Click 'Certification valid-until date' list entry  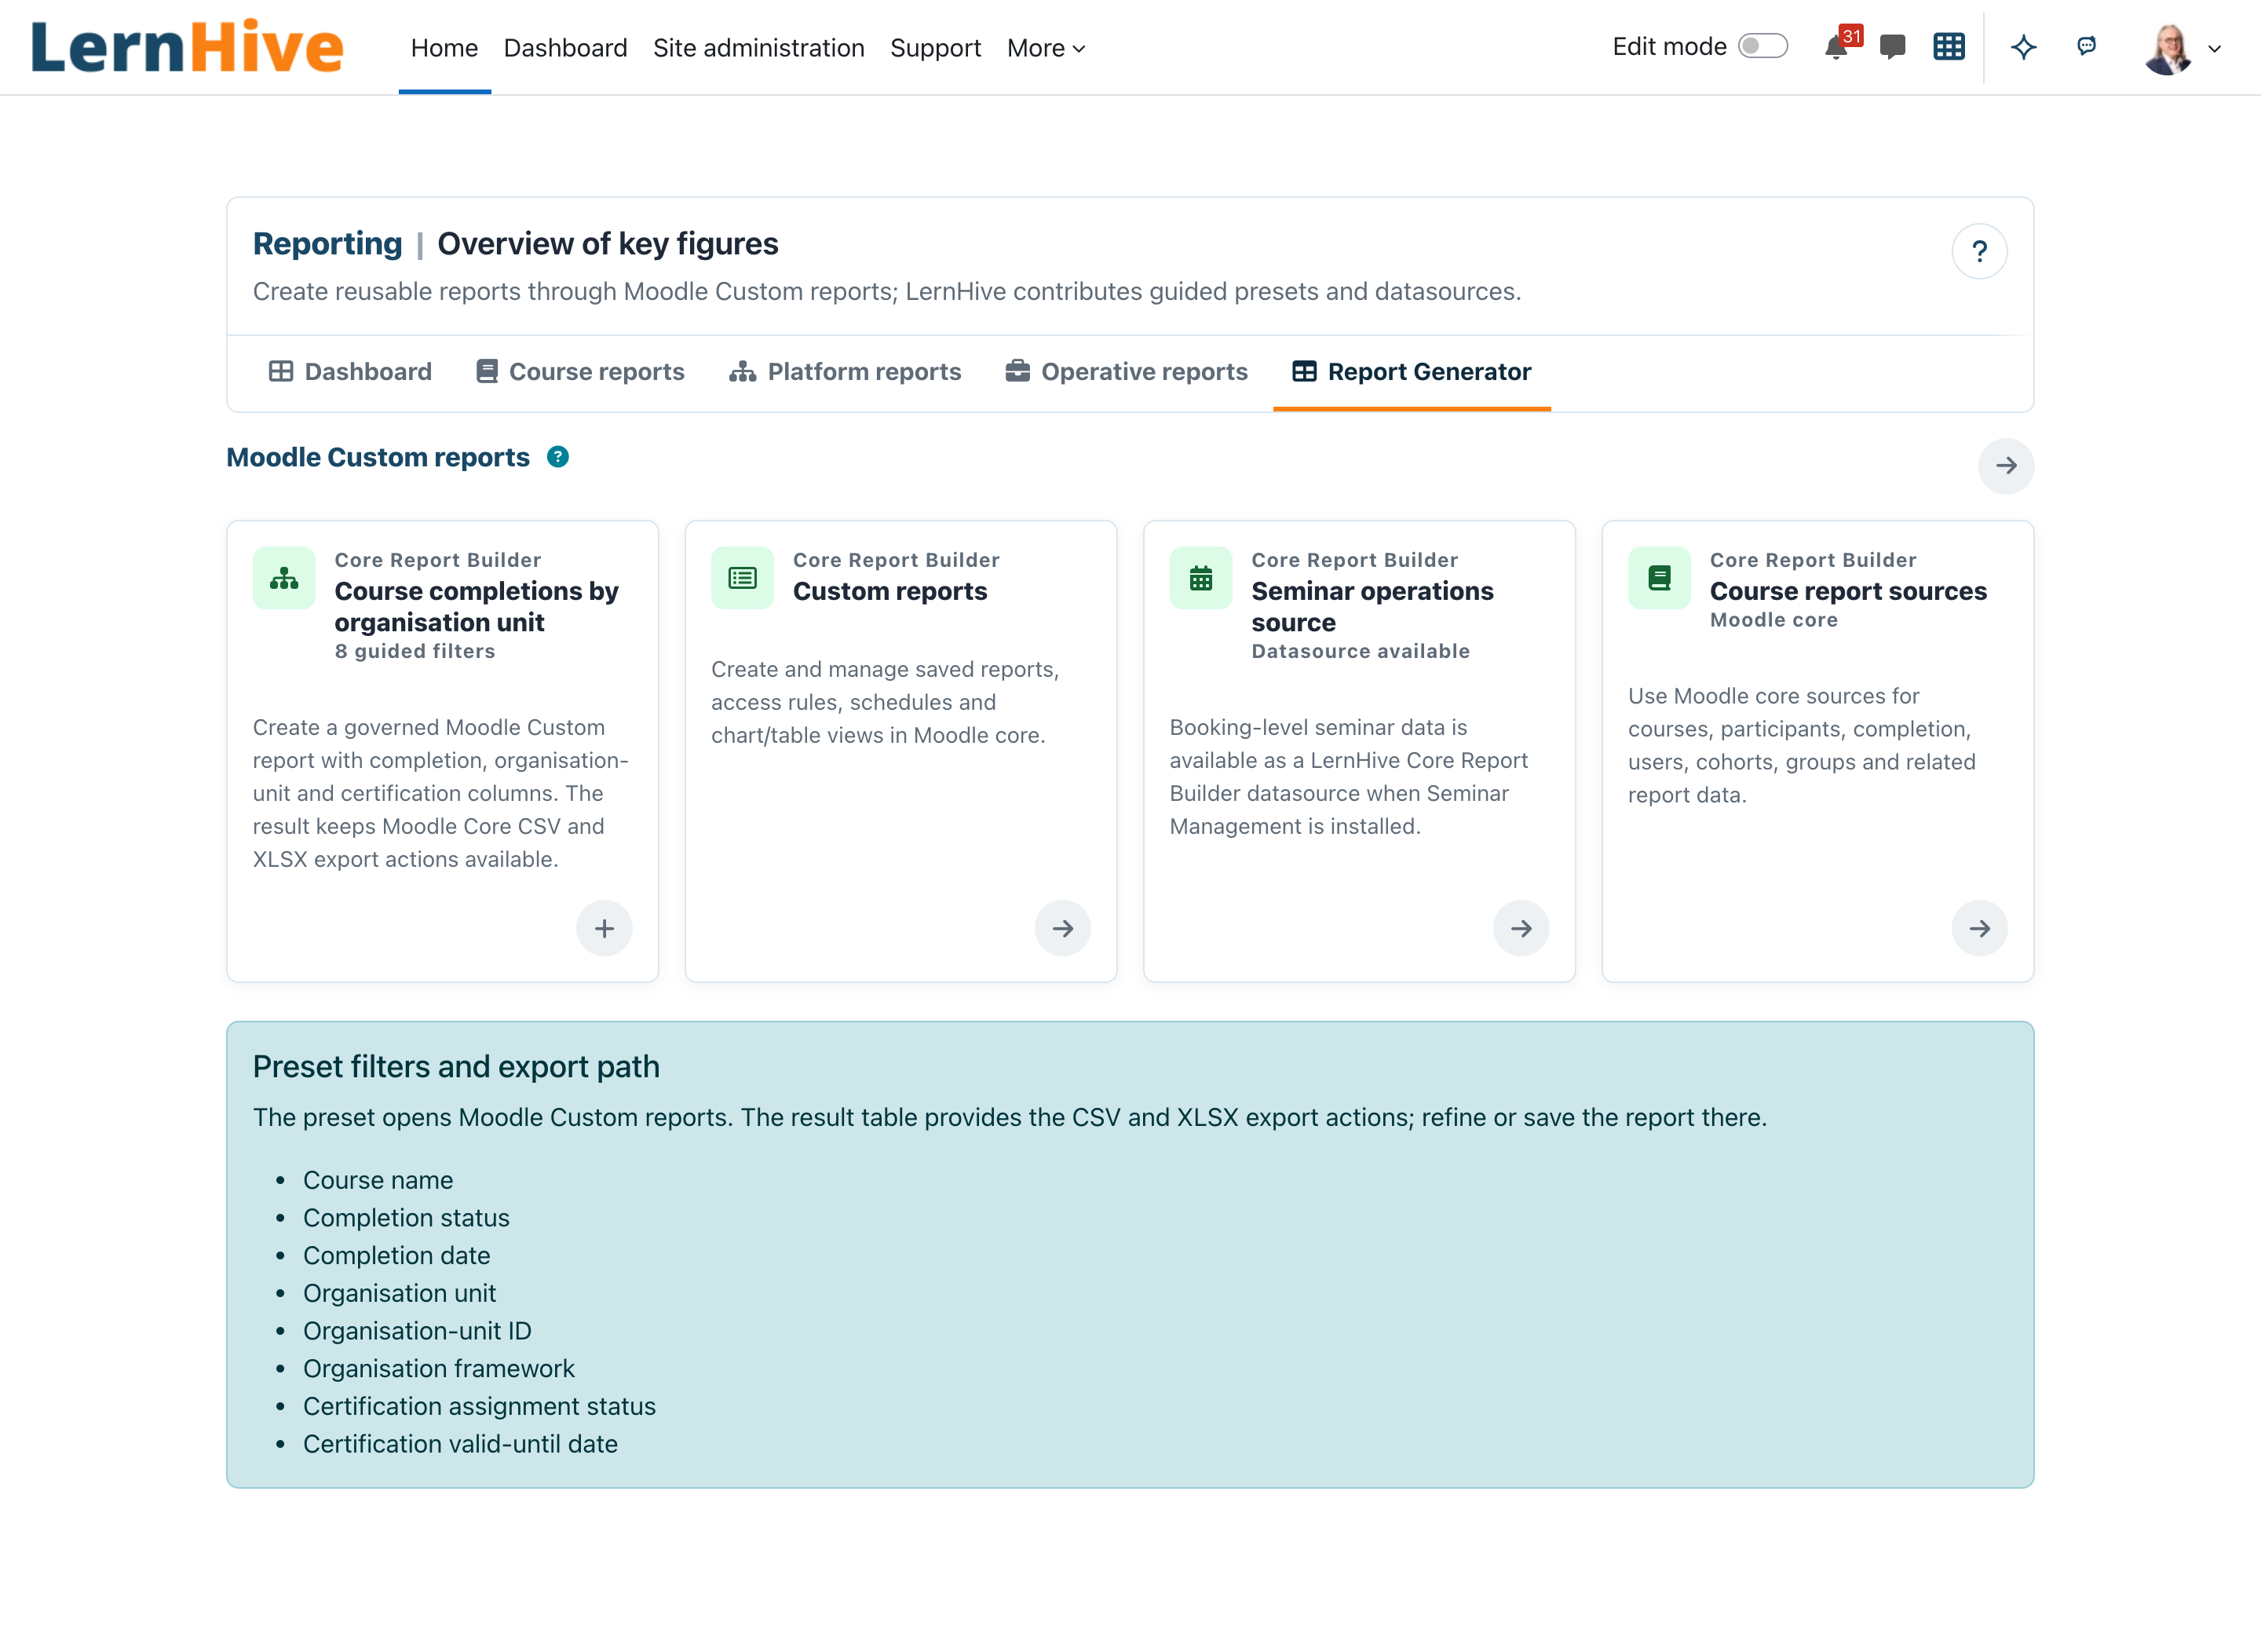(460, 1444)
